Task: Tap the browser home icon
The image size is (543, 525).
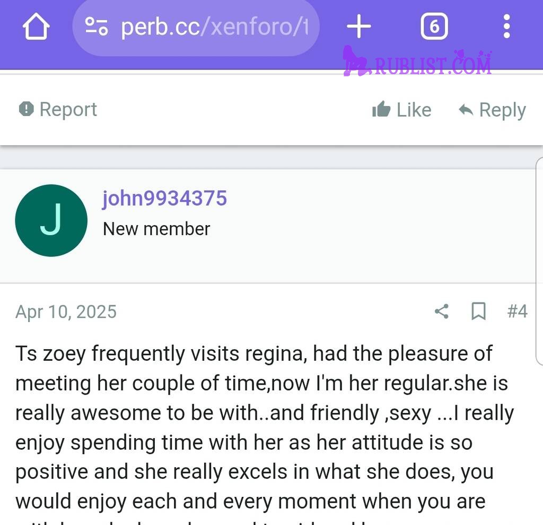Action: 36,26
